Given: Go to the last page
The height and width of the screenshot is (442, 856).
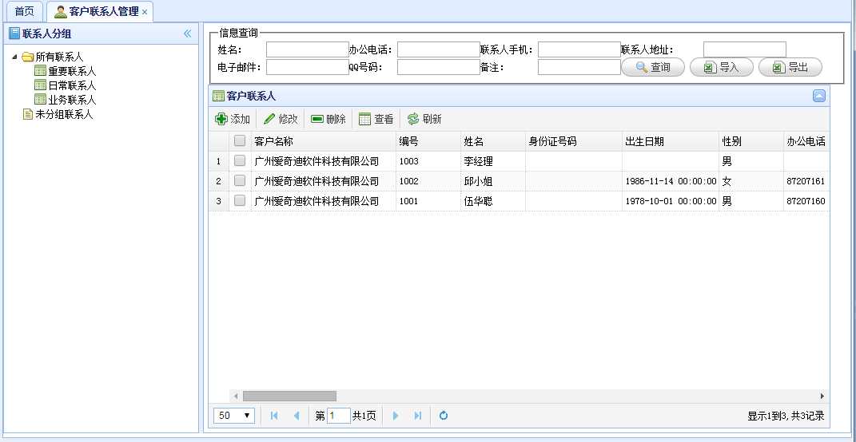Looking at the screenshot, I should [x=418, y=416].
